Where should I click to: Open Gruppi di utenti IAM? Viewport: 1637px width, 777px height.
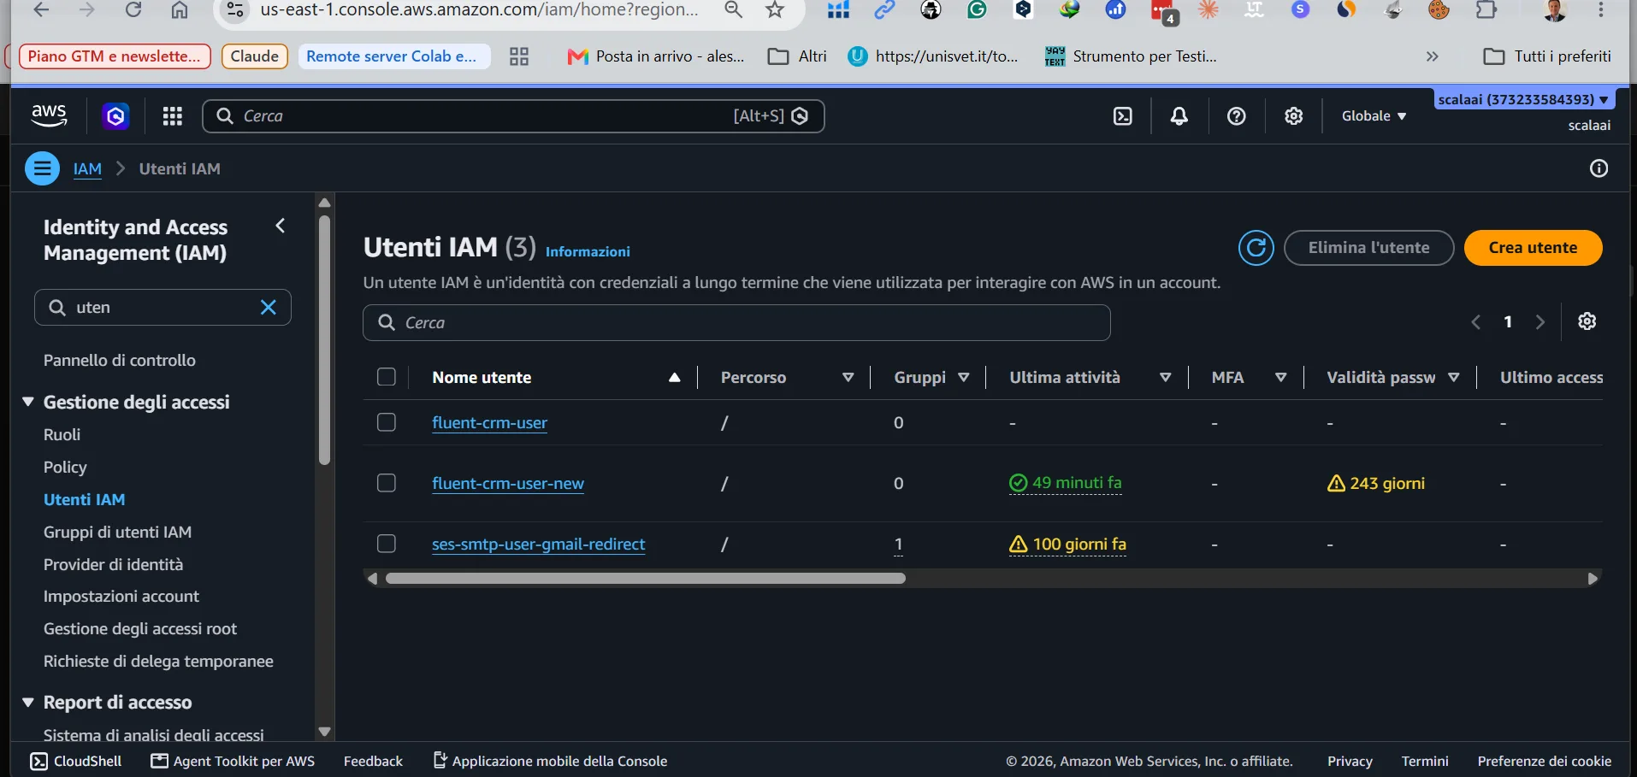click(x=118, y=533)
